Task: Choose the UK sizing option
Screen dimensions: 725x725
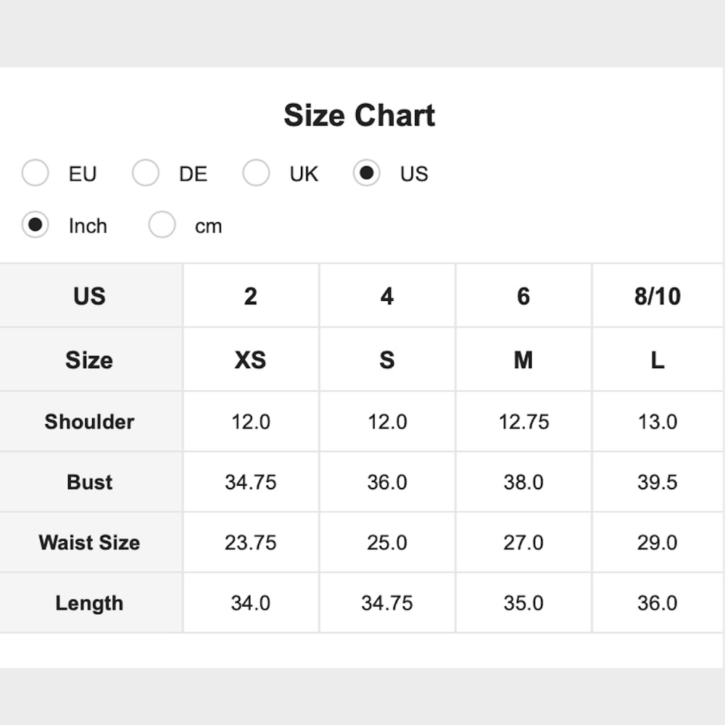Action: click(256, 173)
